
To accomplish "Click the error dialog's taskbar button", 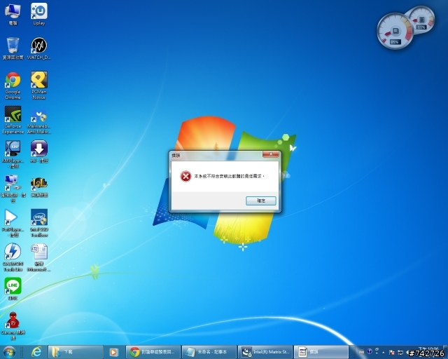I will point(321,352).
